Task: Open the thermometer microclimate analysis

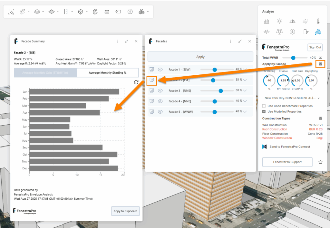Action: coord(318,21)
